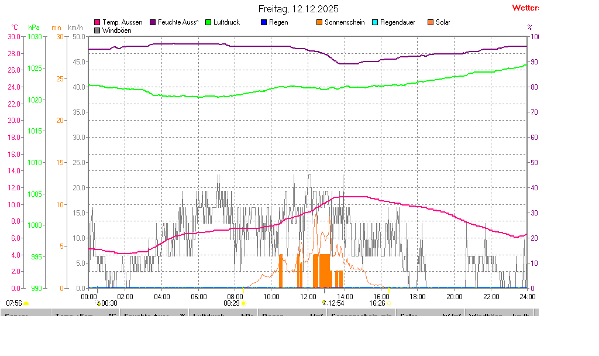Select the Solar legend swatch
The image size is (599, 356).
(x=431, y=22)
